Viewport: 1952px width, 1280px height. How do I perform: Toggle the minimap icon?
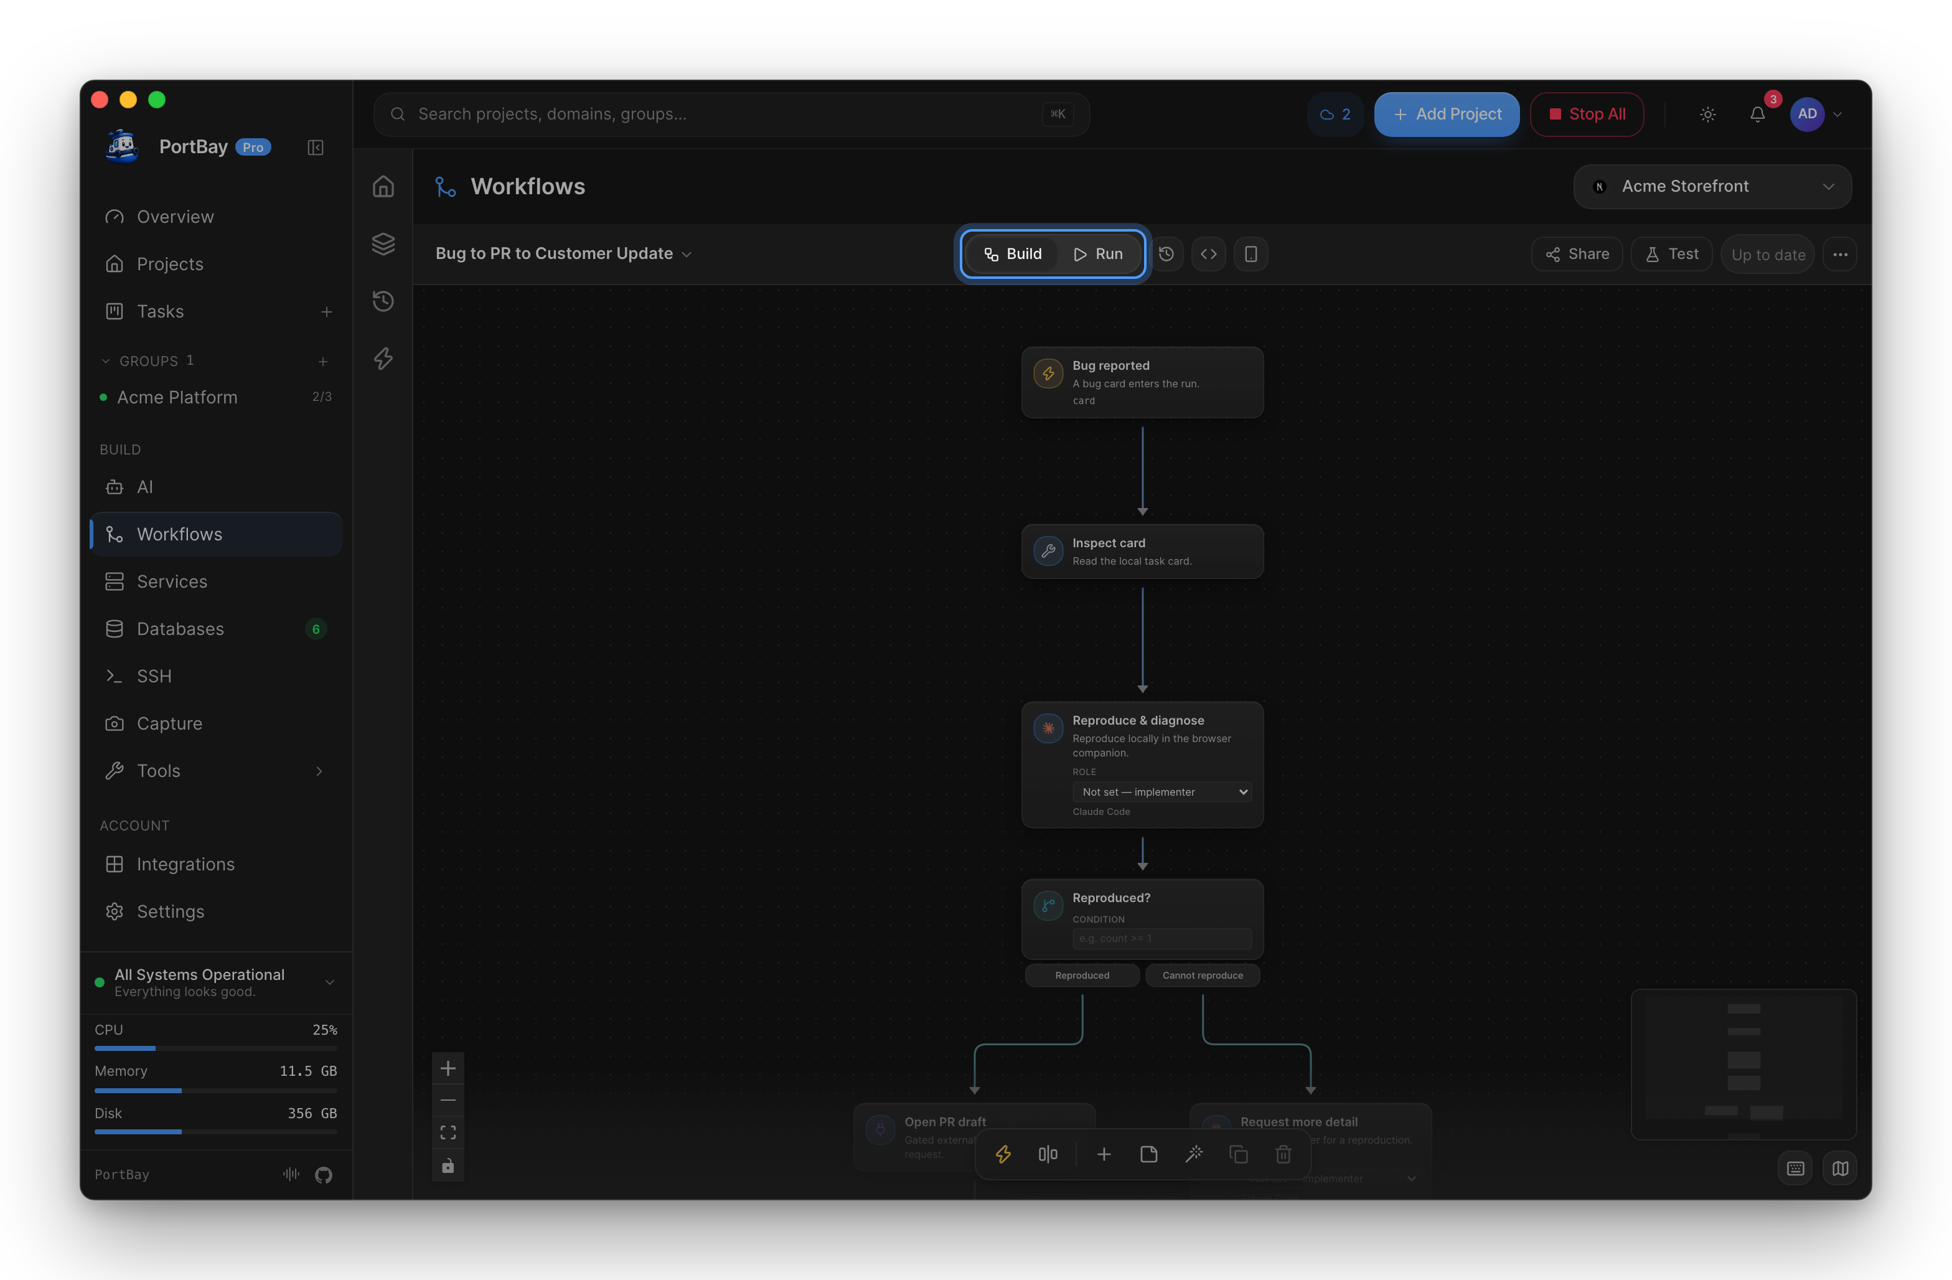pyautogui.click(x=1841, y=1169)
